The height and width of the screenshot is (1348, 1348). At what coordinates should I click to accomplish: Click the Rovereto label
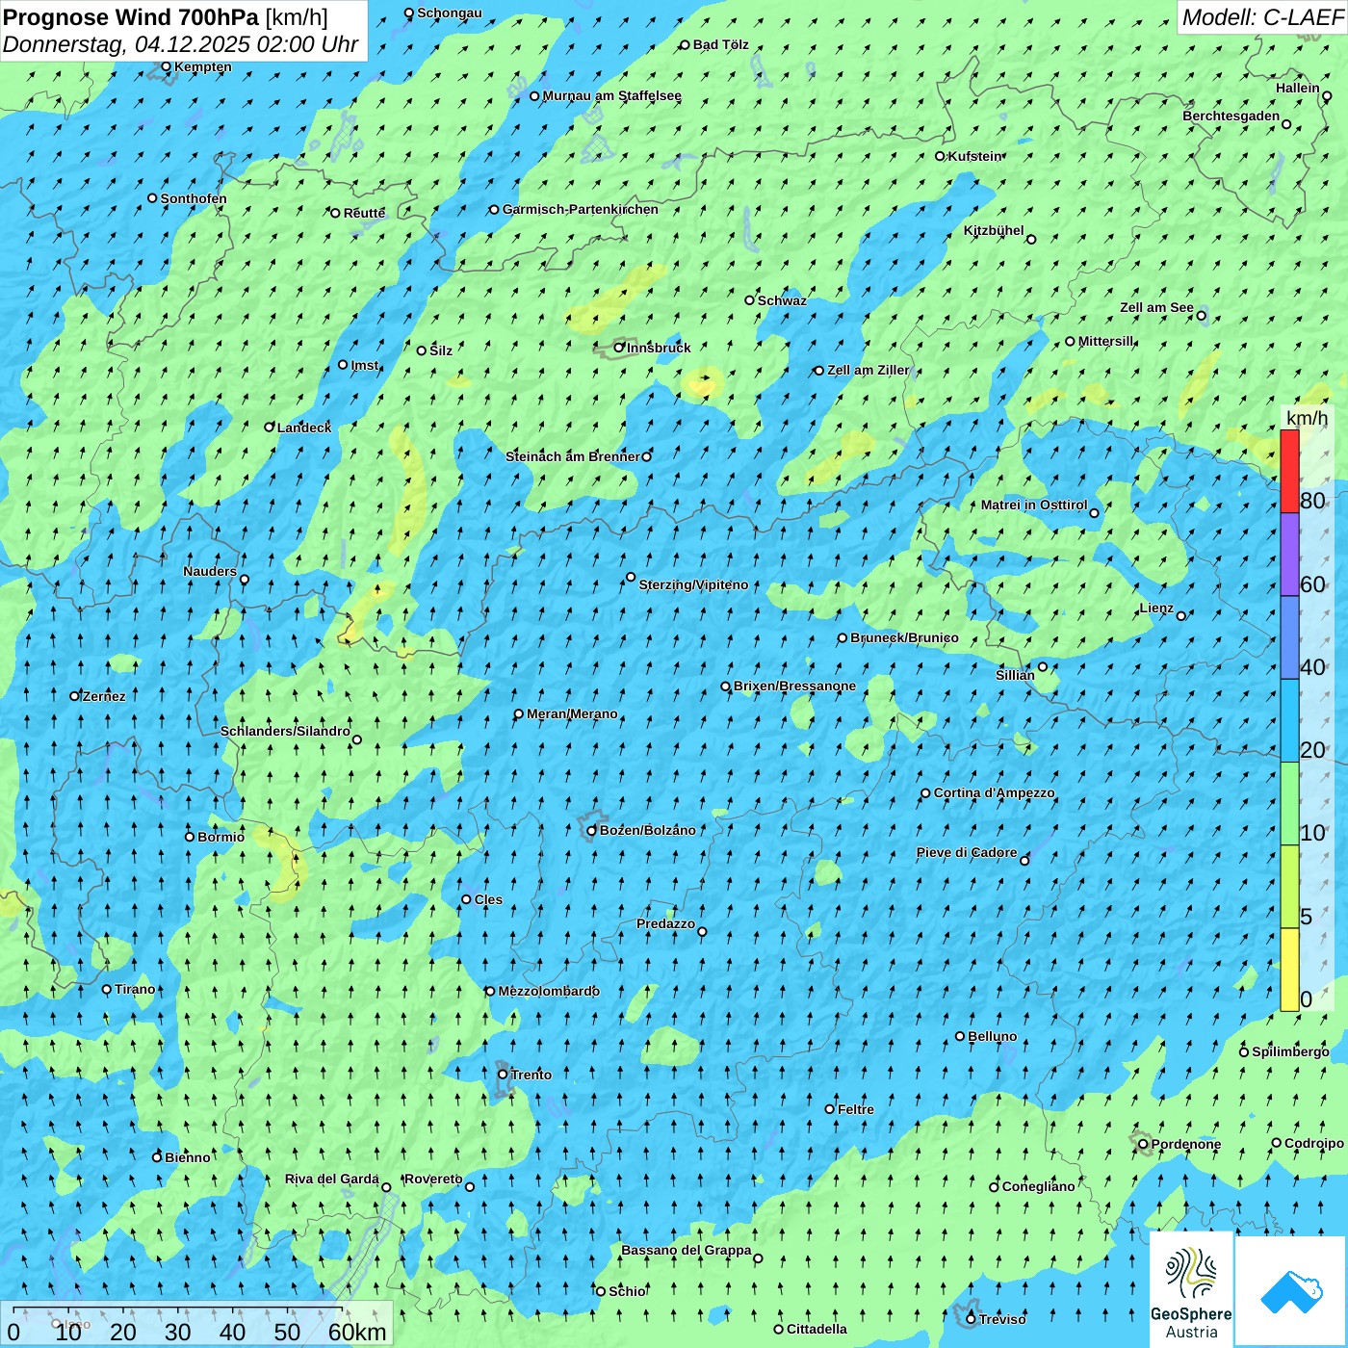click(433, 1179)
